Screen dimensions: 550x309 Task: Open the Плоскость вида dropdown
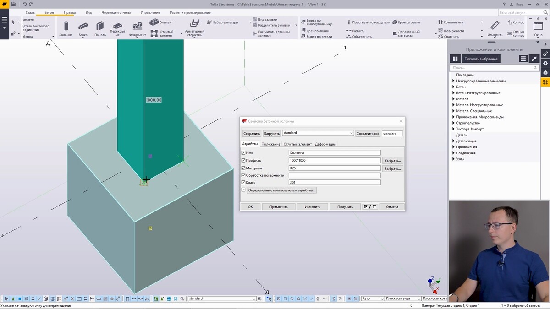pyautogui.click(x=402, y=298)
